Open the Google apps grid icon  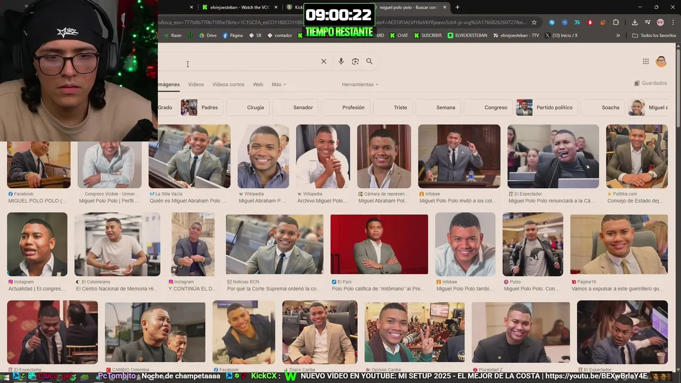click(646, 61)
